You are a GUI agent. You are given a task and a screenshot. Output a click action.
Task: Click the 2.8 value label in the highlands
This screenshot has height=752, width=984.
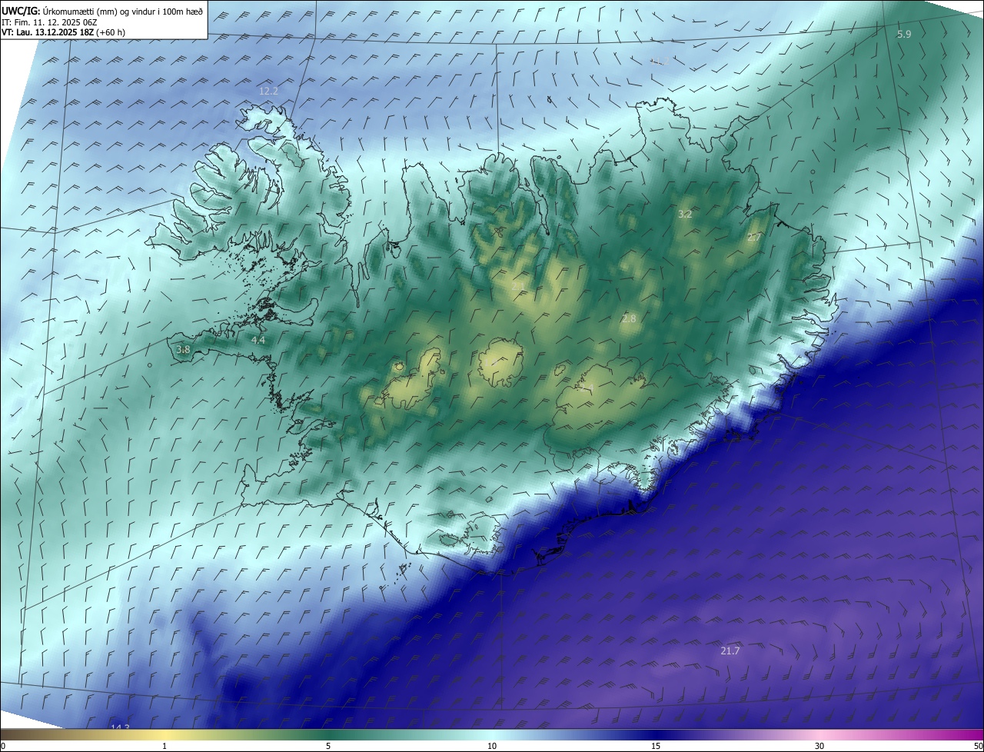click(629, 318)
